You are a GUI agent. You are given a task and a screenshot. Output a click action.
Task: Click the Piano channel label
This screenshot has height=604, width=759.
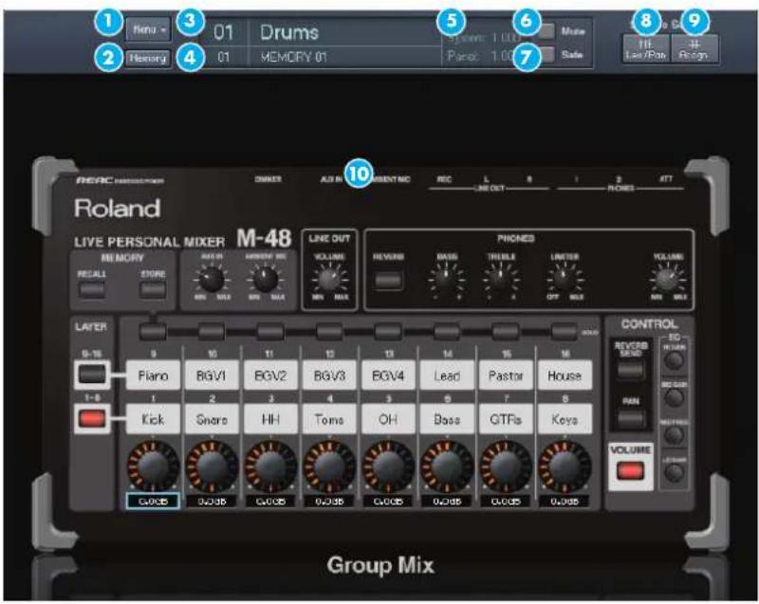(153, 375)
